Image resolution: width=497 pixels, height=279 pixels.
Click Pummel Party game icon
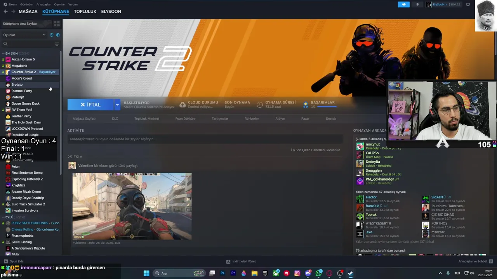8,91
